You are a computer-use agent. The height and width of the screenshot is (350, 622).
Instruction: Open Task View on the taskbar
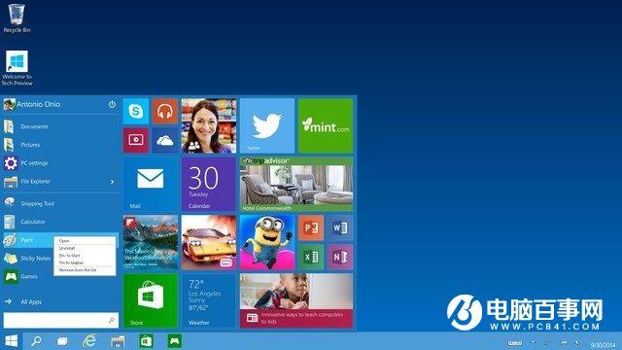tap(62, 341)
